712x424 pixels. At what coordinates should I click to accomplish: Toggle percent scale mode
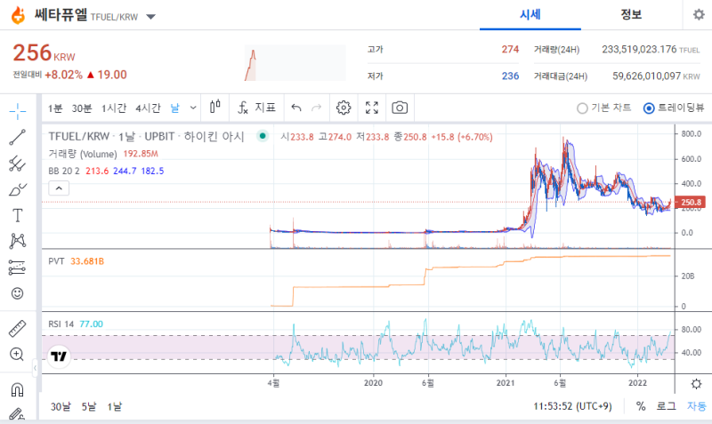[641, 406]
